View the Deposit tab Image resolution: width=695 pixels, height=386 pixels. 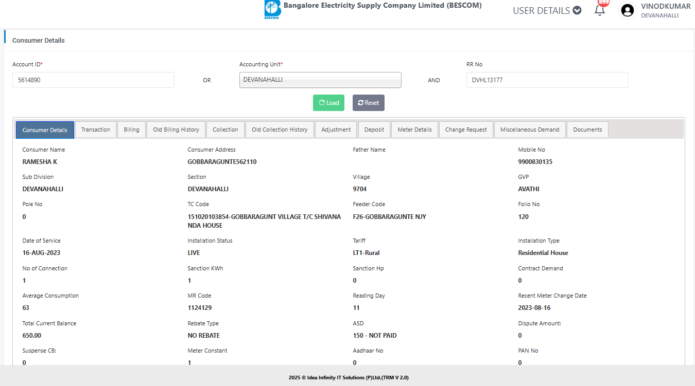coord(374,130)
